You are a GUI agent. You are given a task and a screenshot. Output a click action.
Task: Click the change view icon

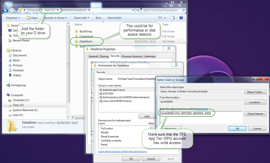160,18
